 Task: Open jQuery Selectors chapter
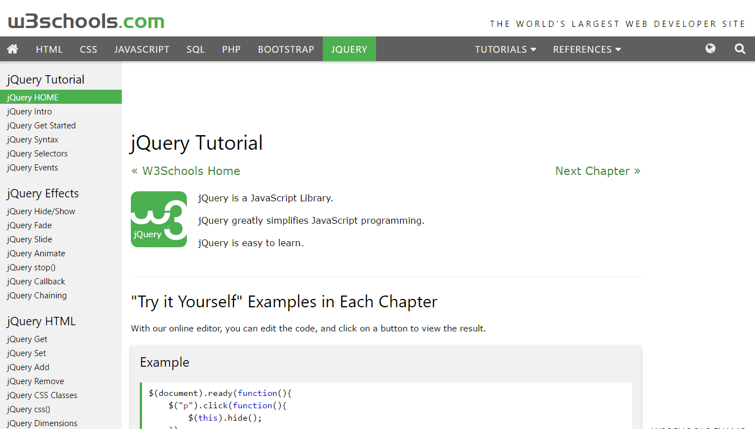point(61,153)
